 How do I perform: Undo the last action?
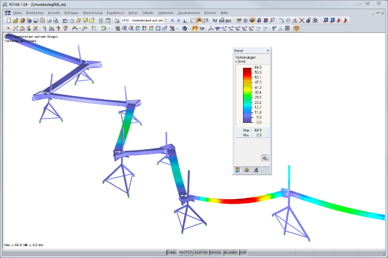[65, 20]
